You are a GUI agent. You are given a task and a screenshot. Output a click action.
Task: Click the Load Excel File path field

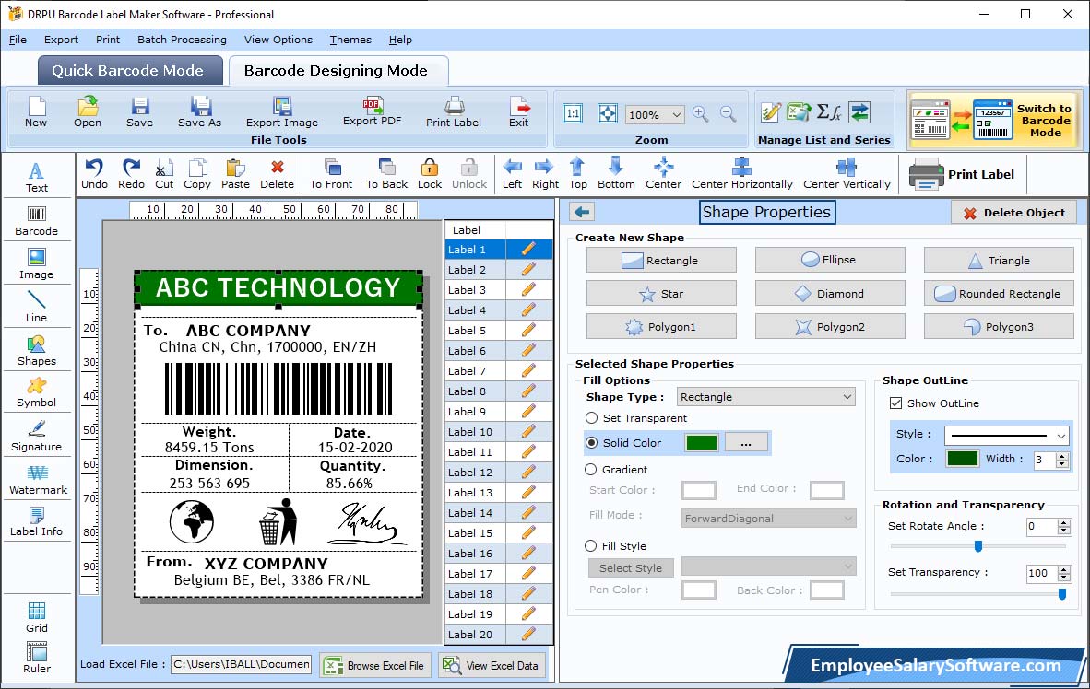(x=242, y=664)
